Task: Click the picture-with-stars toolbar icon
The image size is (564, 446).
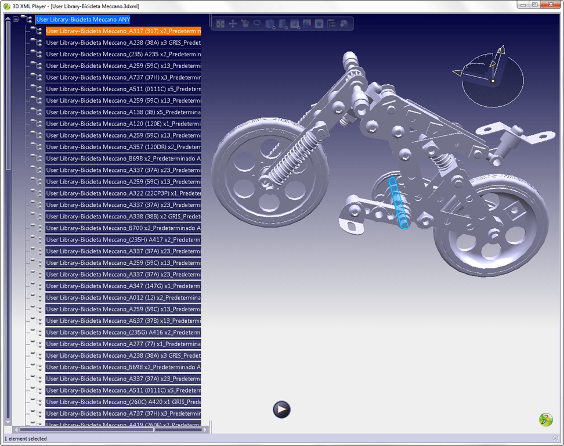Action: [306, 24]
